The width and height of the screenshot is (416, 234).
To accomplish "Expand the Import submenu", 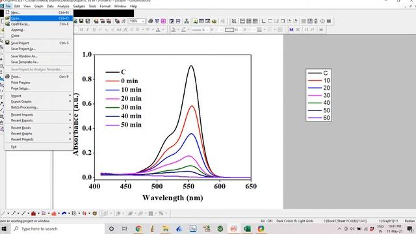I will pyautogui.click(x=39, y=96).
